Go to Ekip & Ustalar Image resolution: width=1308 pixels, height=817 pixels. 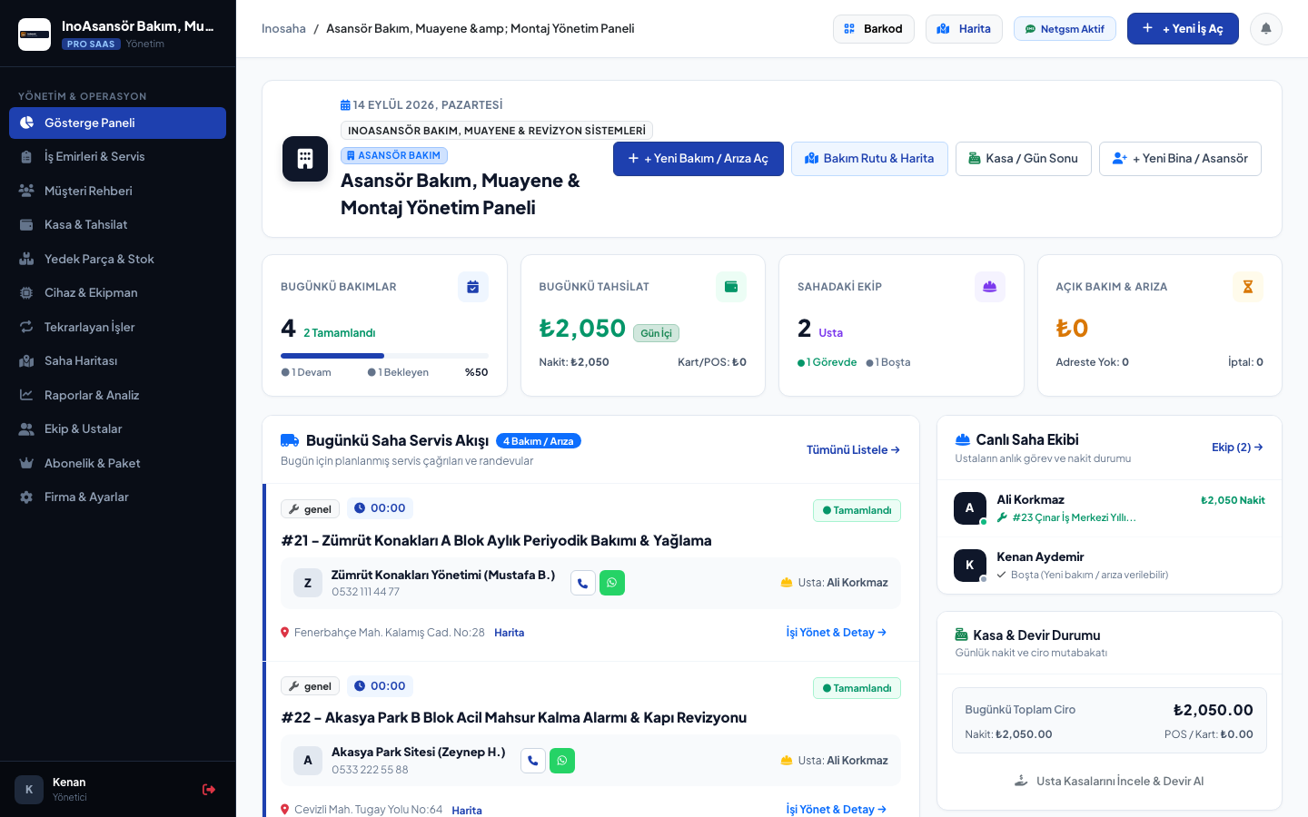[118, 429]
